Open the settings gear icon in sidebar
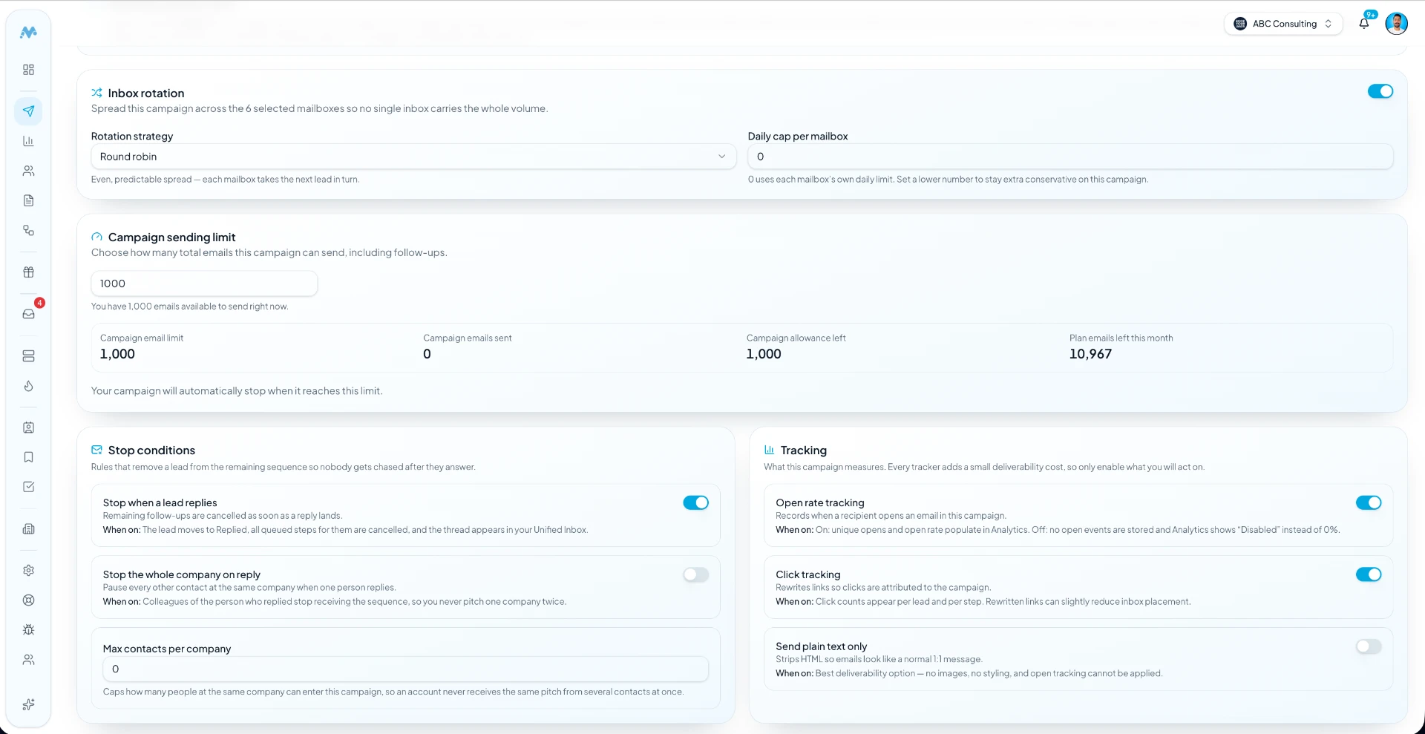Image resolution: width=1425 pixels, height=734 pixels. [28, 571]
